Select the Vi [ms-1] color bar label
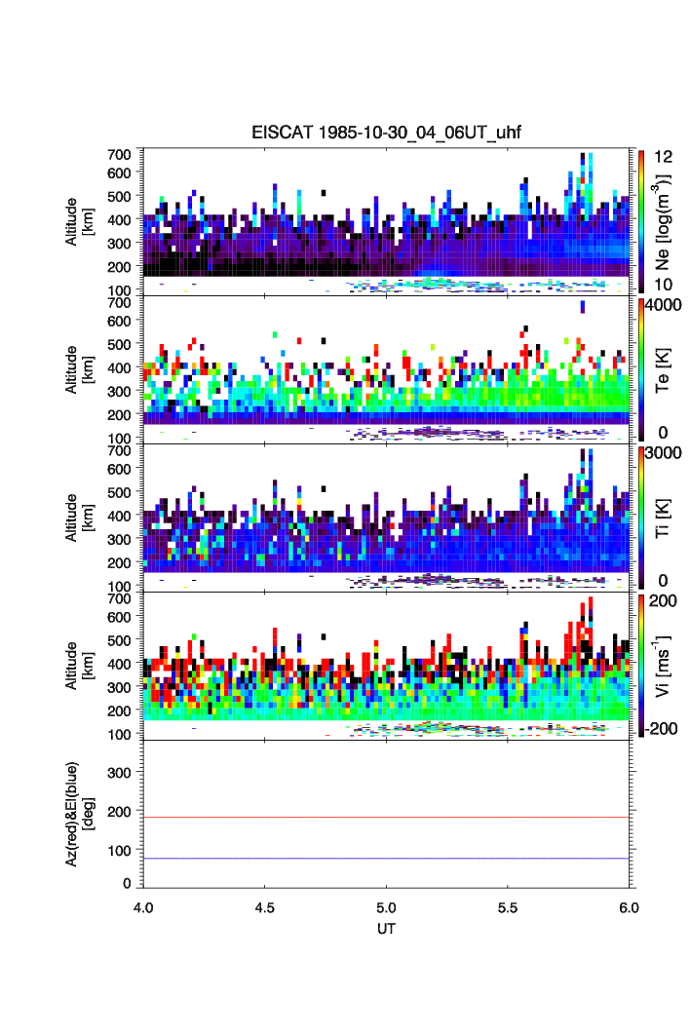 click(x=664, y=665)
